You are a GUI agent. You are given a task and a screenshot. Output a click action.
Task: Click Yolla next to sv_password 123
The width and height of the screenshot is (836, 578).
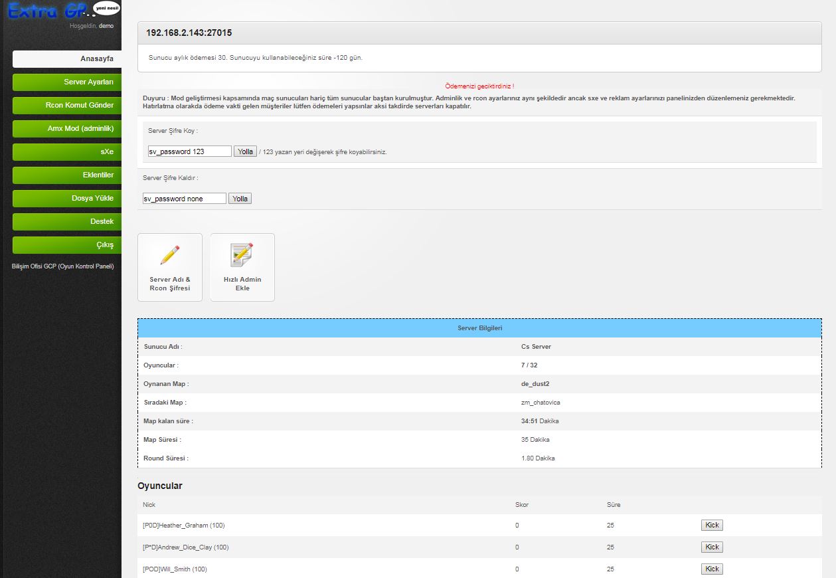246,151
